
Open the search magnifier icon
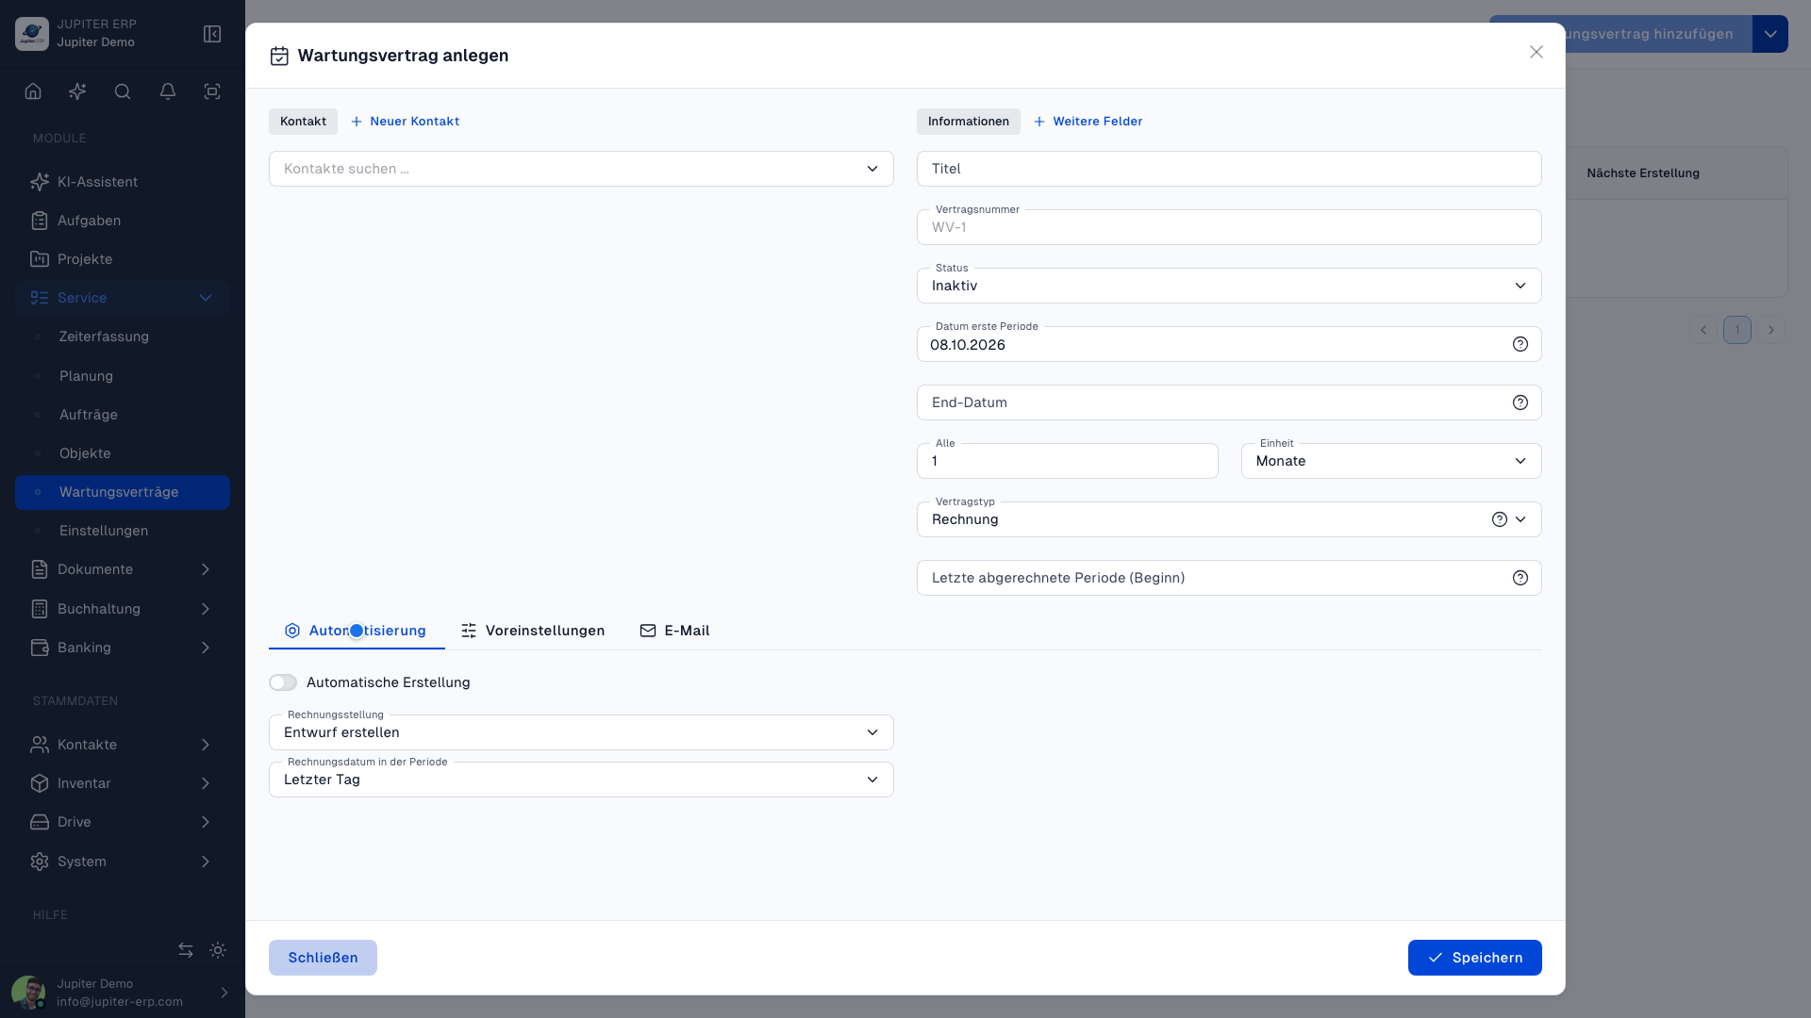[123, 91]
